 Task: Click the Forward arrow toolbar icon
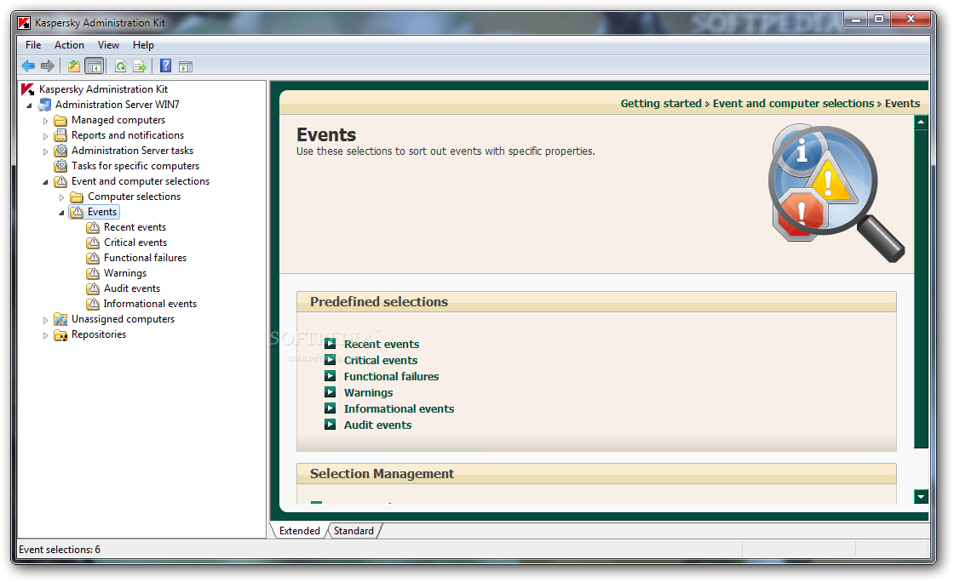[48, 66]
